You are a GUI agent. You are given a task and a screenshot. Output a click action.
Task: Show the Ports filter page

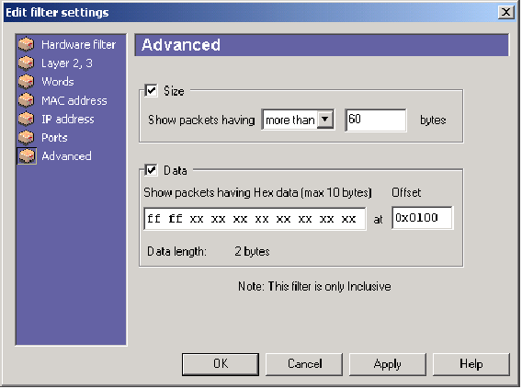(x=54, y=138)
